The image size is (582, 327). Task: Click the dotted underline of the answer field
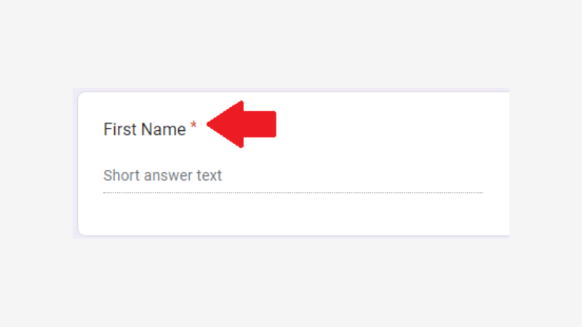291,193
